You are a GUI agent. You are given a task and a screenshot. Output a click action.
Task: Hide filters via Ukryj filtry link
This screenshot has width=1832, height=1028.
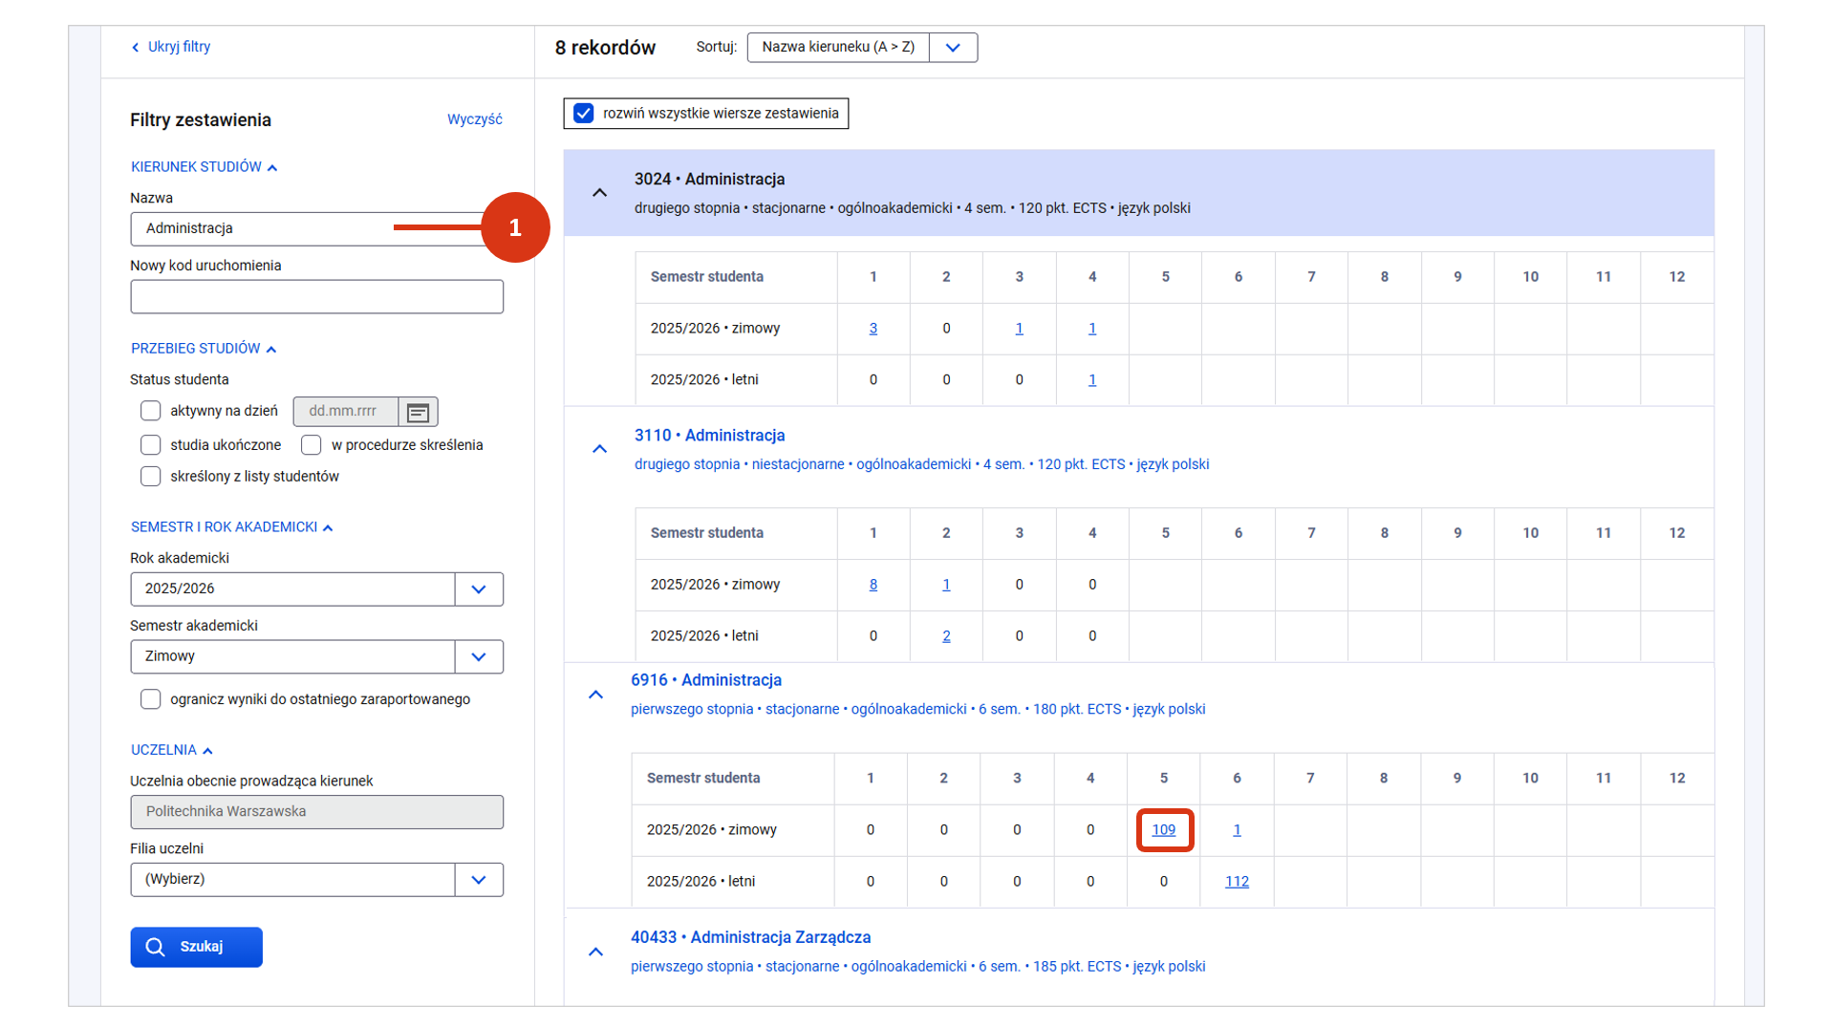click(x=179, y=47)
